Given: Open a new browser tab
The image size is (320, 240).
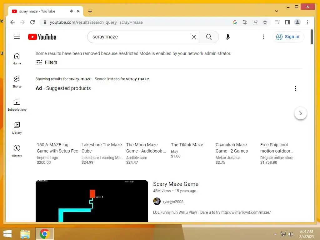Looking at the screenshot, I should click(x=90, y=11).
